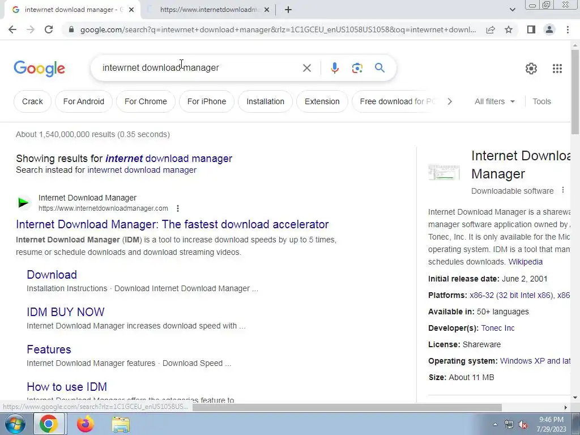Click the IDM green arrow favicon
Image resolution: width=580 pixels, height=435 pixels.
(x=23, y=203)
